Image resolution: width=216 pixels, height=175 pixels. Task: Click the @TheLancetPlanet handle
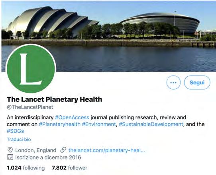[30, 107]
